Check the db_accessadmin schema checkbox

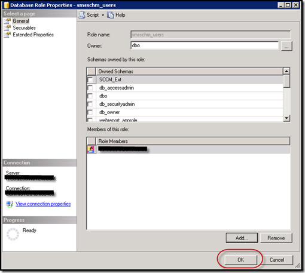(90, 88)
